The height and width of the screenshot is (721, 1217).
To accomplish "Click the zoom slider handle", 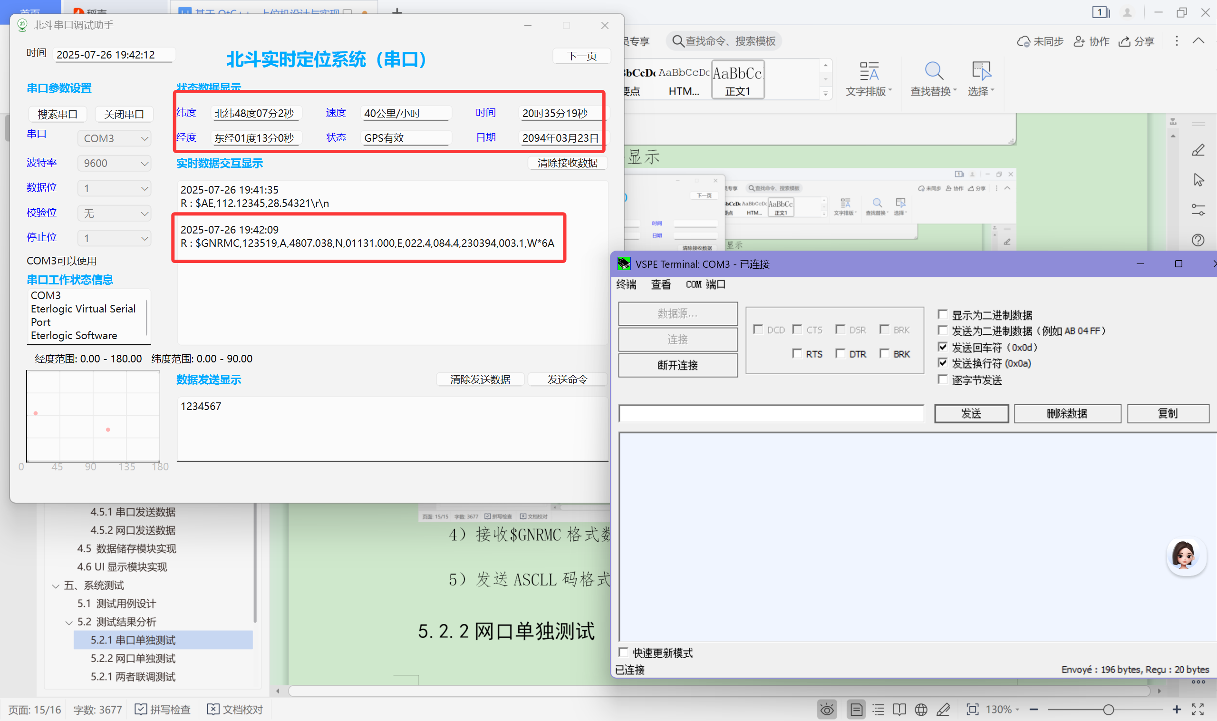I will point(1108,710).
